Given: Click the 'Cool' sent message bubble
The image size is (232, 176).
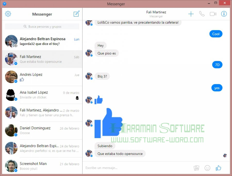Looking at the screenshot, I should coord(216,34).
